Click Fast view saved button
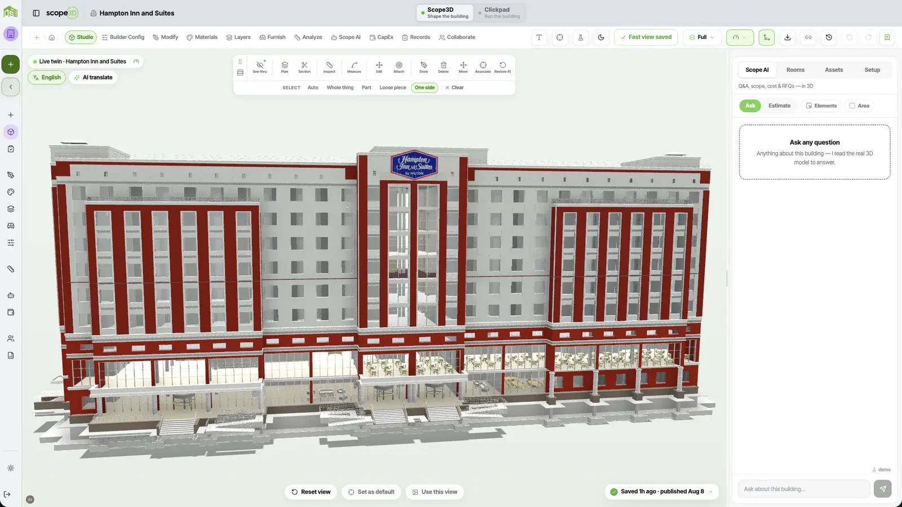This screenshot has width=902, height=507. coord(646,37)
